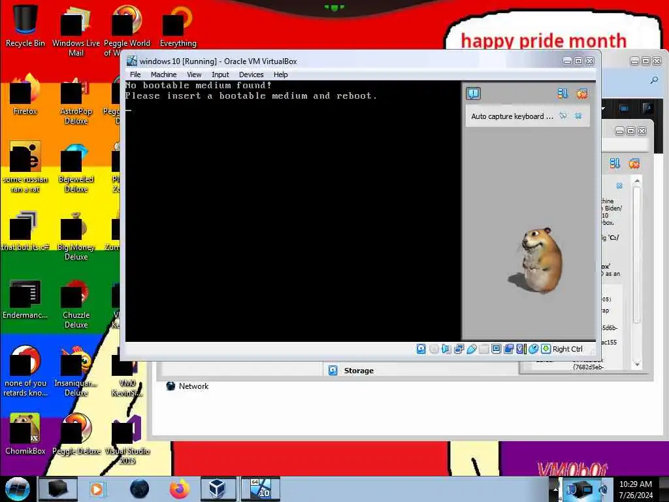Open network adapters indicator in VM status bar

tap(459, 349)
